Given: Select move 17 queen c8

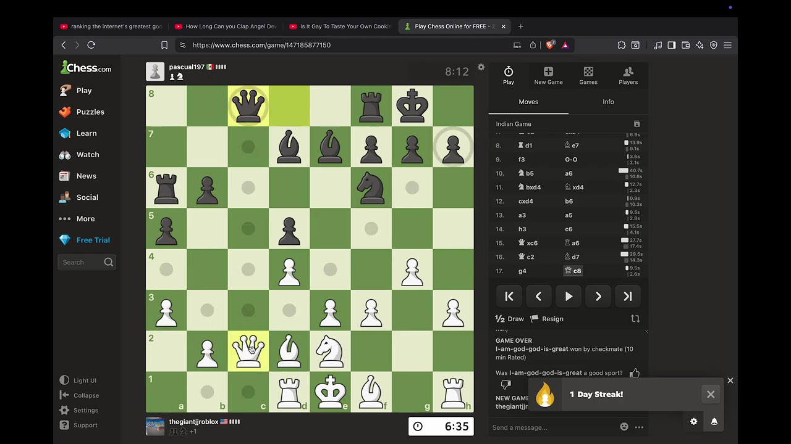Looking at the screenshot, I should point(573,271).
